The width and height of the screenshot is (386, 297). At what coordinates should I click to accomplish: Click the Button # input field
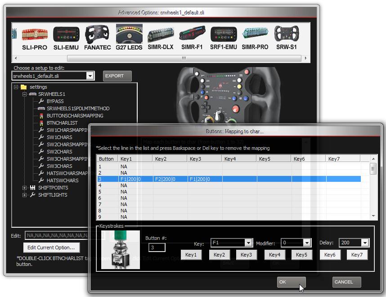(x=157, y=247)
